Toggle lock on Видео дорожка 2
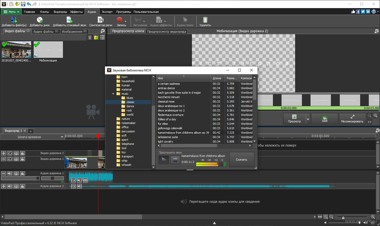This screenshot has height=226, width=380. point(22,153)
